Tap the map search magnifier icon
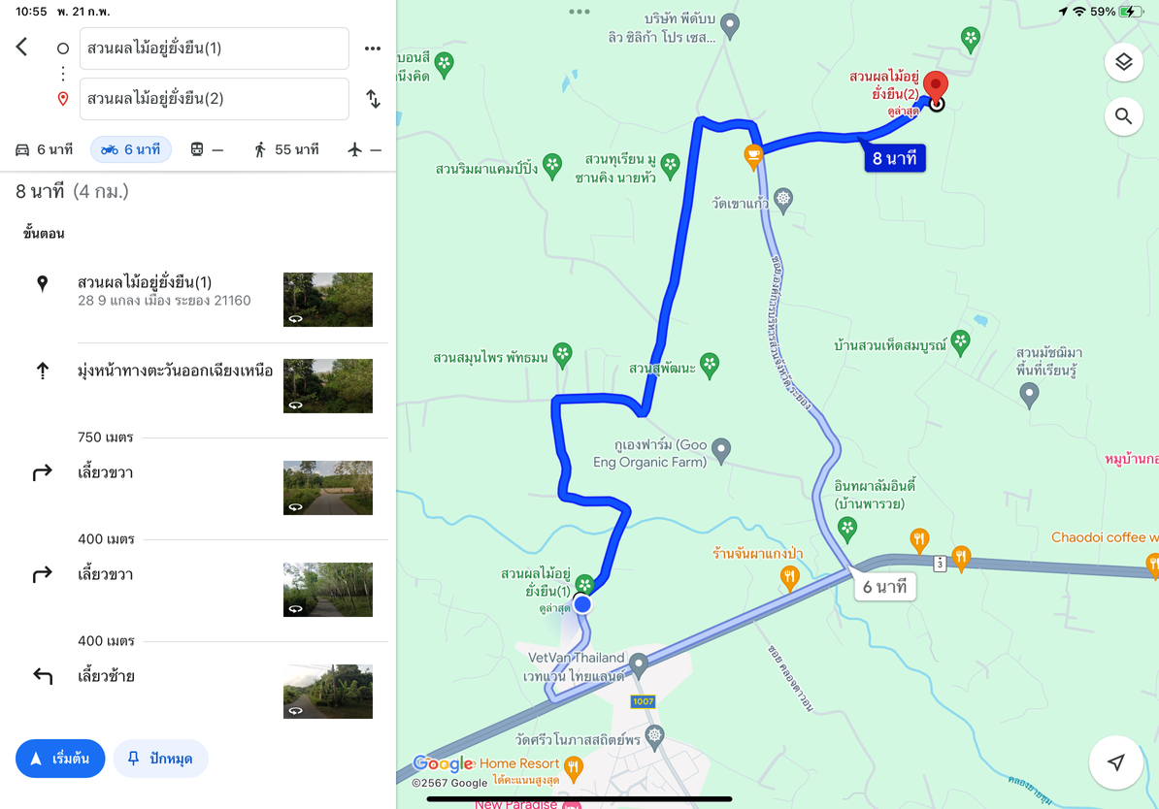Image resolution: width=1159 pixels, height=809 pixels. pos(1123,116)
